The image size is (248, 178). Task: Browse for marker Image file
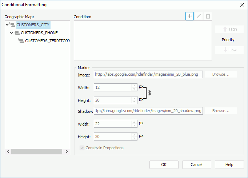221,74
